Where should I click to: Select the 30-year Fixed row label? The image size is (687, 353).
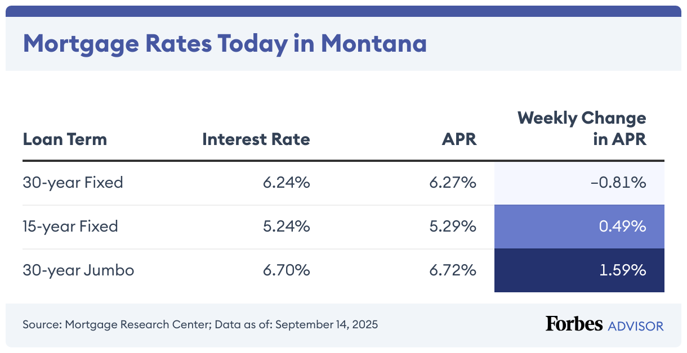[73, 183]
